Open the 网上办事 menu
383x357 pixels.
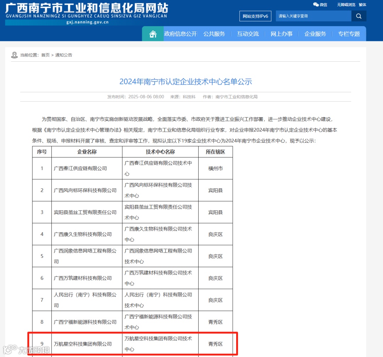(281, 34)
